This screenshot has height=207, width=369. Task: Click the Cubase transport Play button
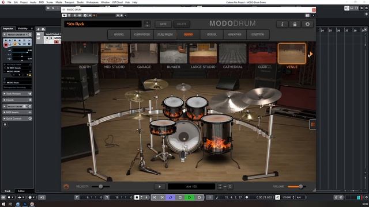click(190, 197)
